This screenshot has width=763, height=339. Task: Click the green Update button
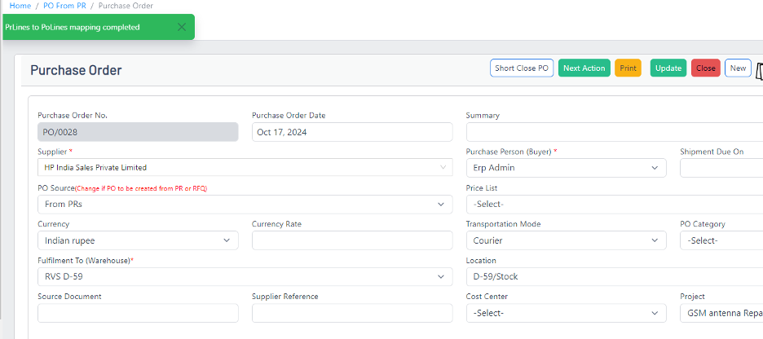668,68
